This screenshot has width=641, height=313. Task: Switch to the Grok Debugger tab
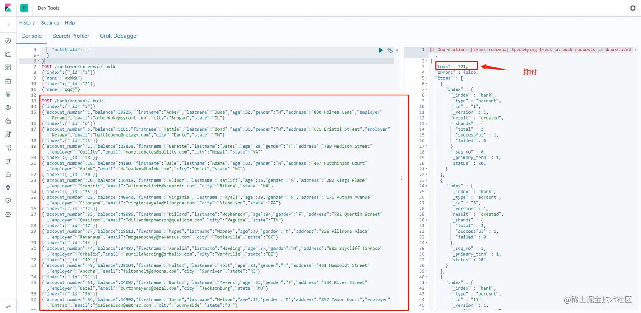[119, 36]
